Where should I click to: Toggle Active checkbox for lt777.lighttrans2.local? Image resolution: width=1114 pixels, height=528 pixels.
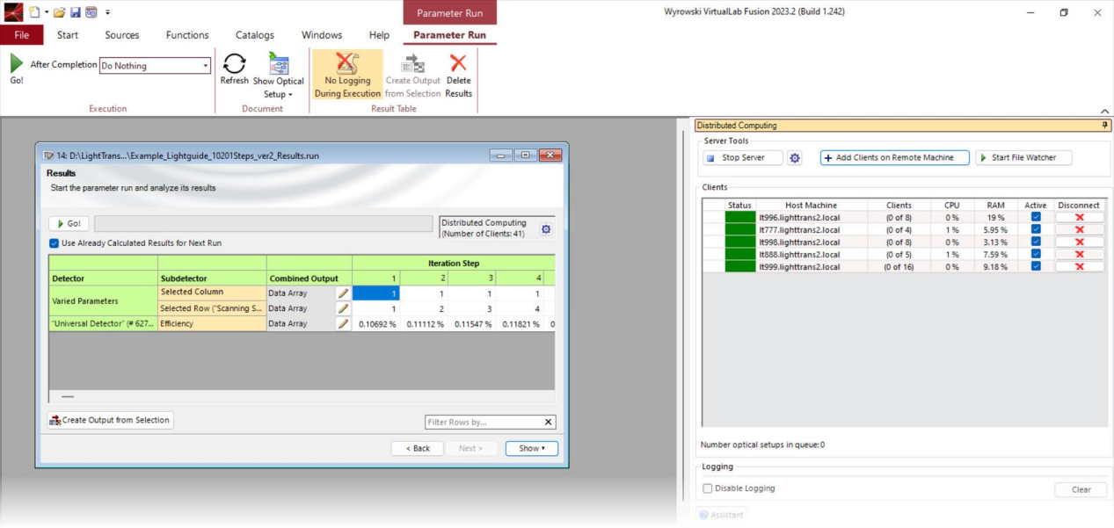pyautogui.click(x=1036, y=229)
